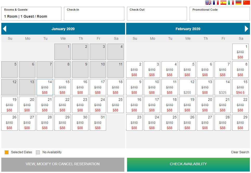Click the Check-Out date field

(x=157, y=14)
